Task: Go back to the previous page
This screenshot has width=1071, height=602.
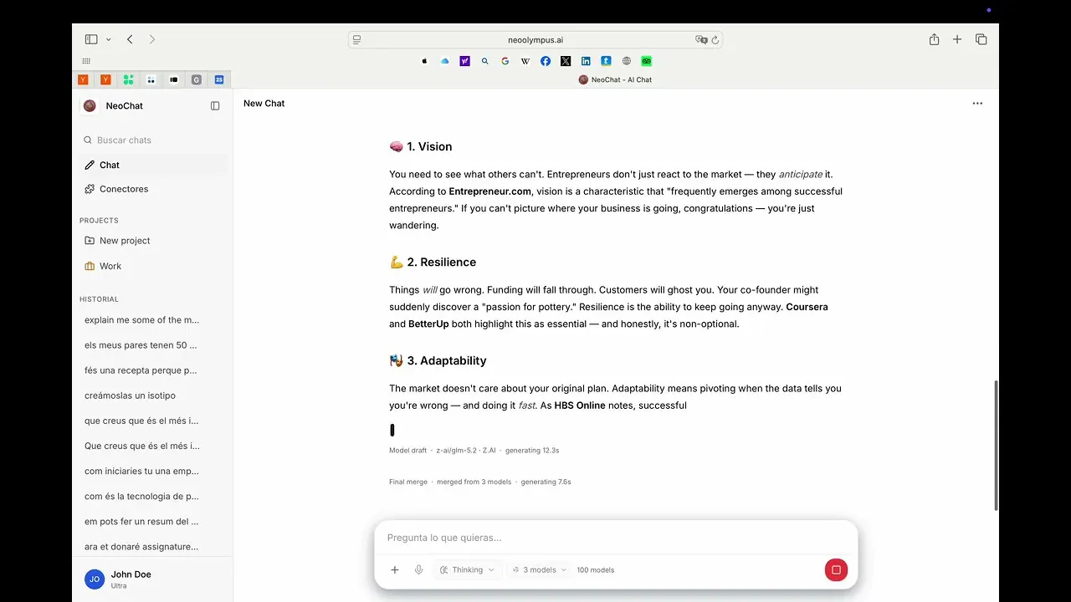Action: [x=130, y=39]
